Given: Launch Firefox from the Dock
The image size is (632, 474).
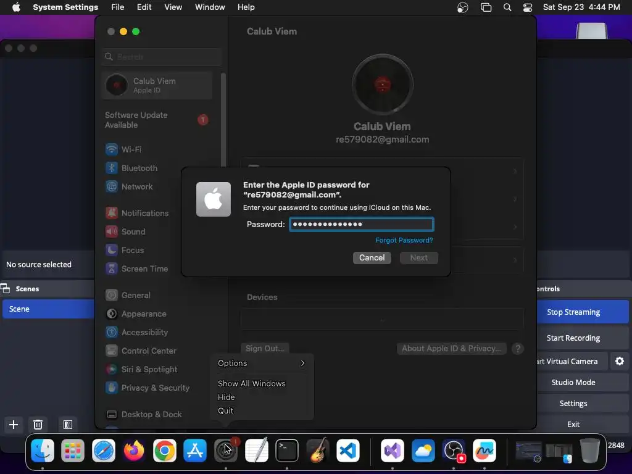Looking at the screenshot, I should (134, 450).
